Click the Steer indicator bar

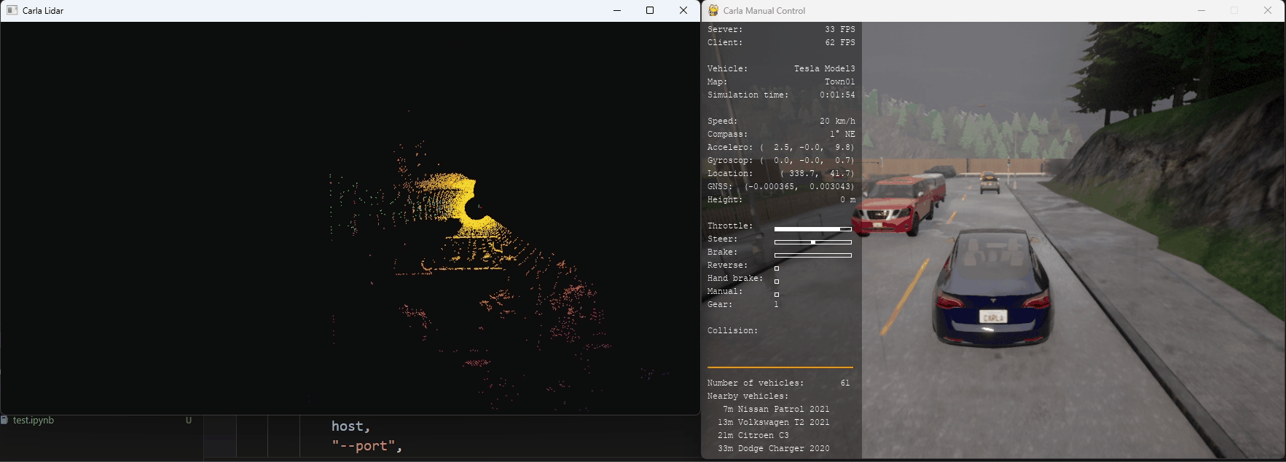click(812, 242)
